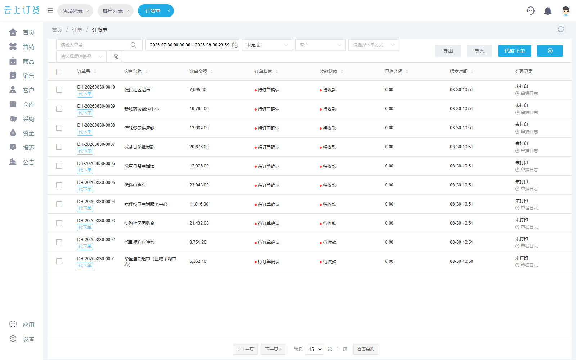Viewport: 576px width, 360px height.
Task: Expand the 未完成 status dropdown
Action: point(267,45)
